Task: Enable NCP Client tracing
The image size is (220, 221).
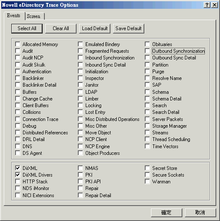Action: point(80,139)
